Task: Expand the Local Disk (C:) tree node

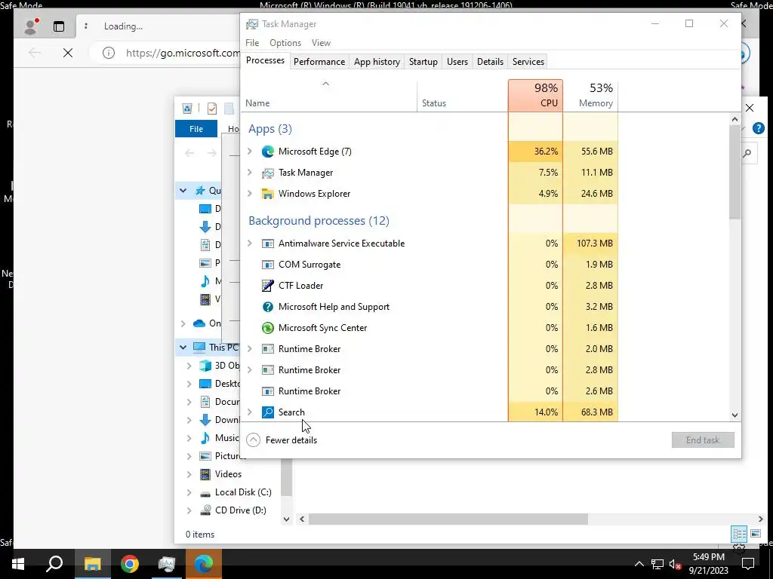Action: coord(189,492)
